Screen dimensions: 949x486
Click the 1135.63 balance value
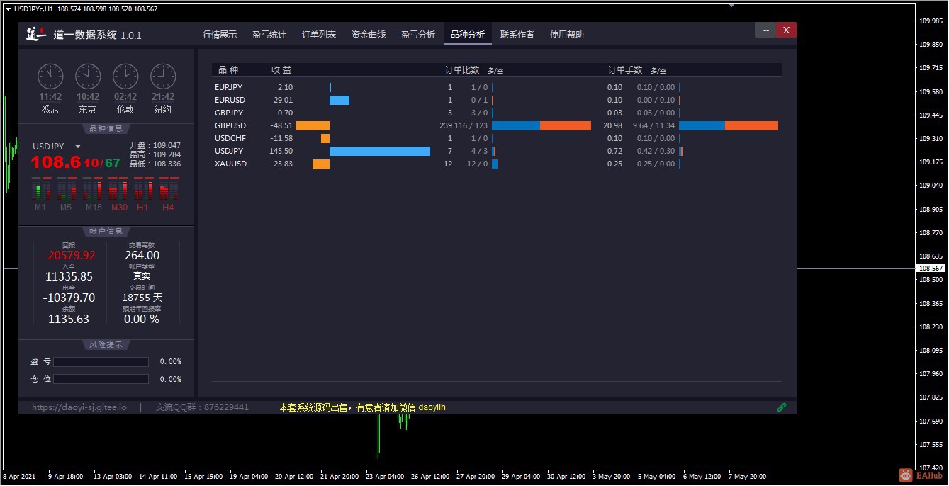click(x=69, y=319)
